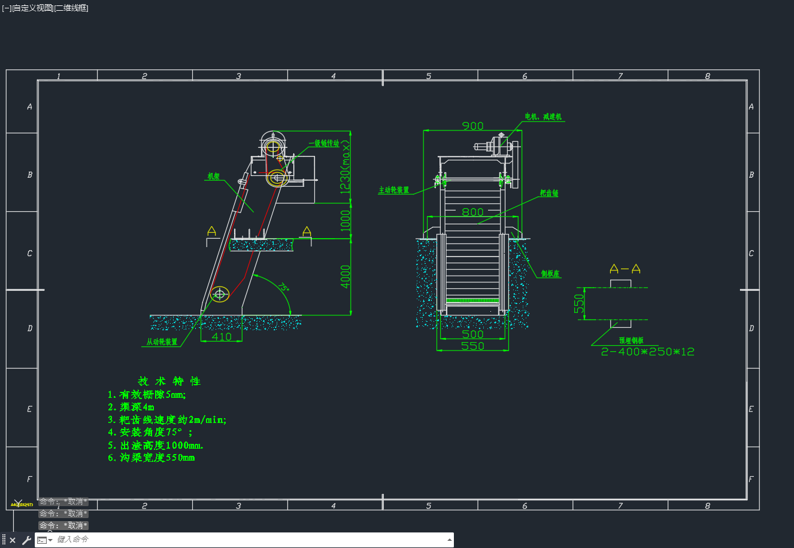Open the 自定义视图 view controls menu
This screenshot has width=794, height=548.
click(x=32, y=8)
